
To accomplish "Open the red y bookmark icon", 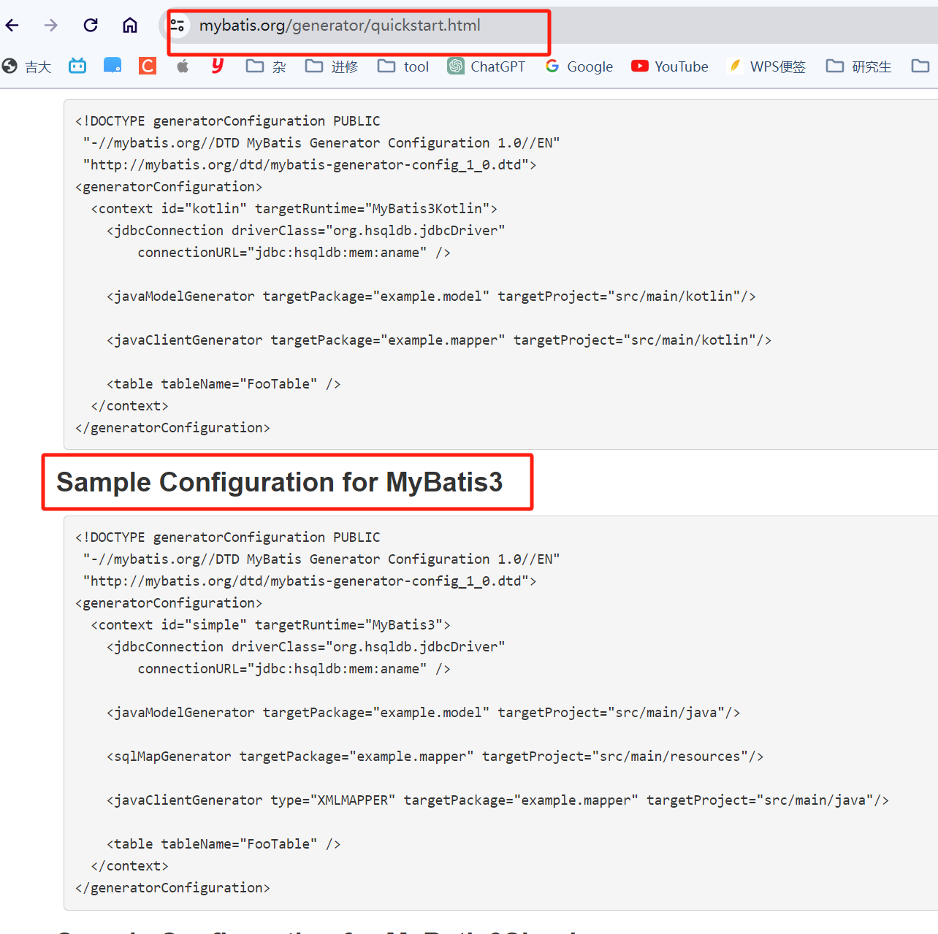I will click(217, 66).
